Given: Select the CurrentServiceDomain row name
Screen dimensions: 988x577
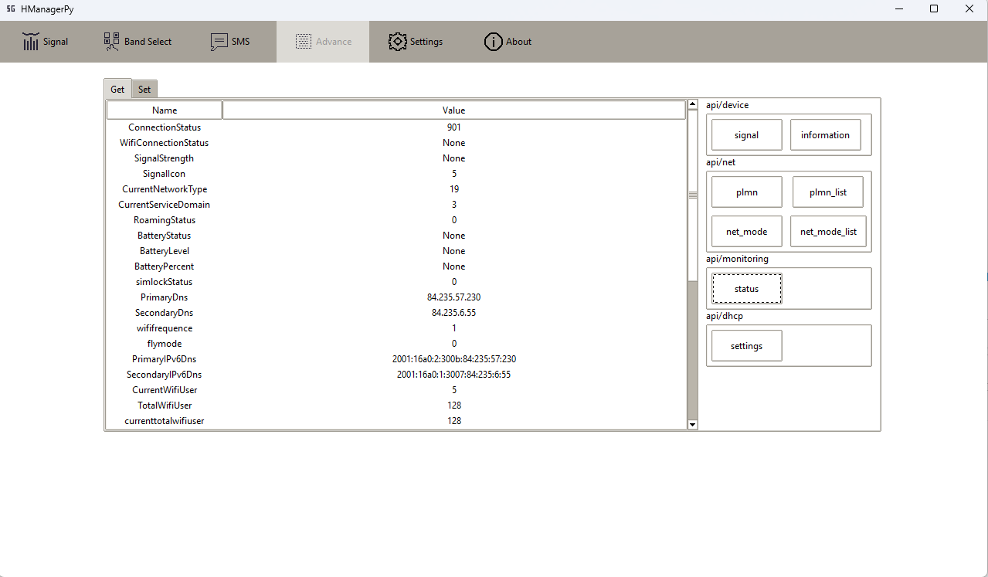Looking at the screenshot, I should [165, 205].
